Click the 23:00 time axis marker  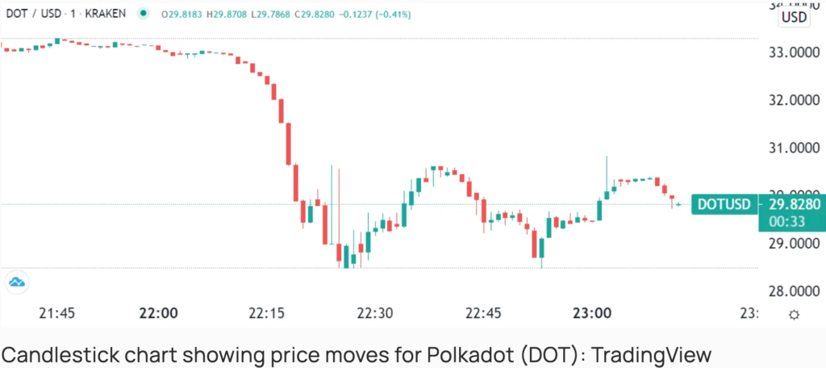[x=593, y=314]
